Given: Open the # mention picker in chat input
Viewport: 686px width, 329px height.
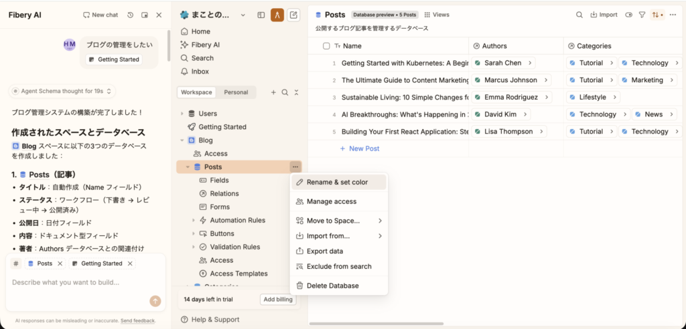Looking at the screenshot, I should 16,263.
